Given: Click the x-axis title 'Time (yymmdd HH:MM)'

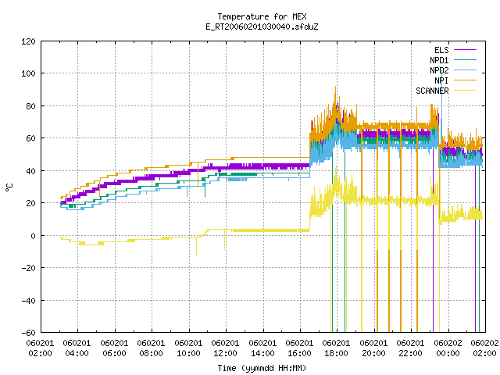Looking at the screenshot, I should [262, 368].
